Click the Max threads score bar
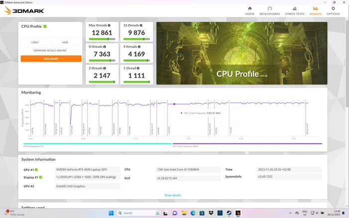This screenshot has height=218, width=349. coord(102,39)
